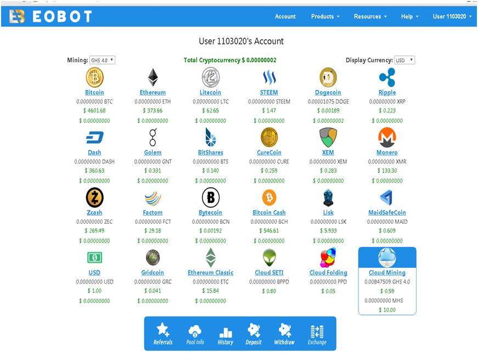Open the Mining GHS 4.0 dropdown
This screenshot has width=478, height=361.
[102, 60]
